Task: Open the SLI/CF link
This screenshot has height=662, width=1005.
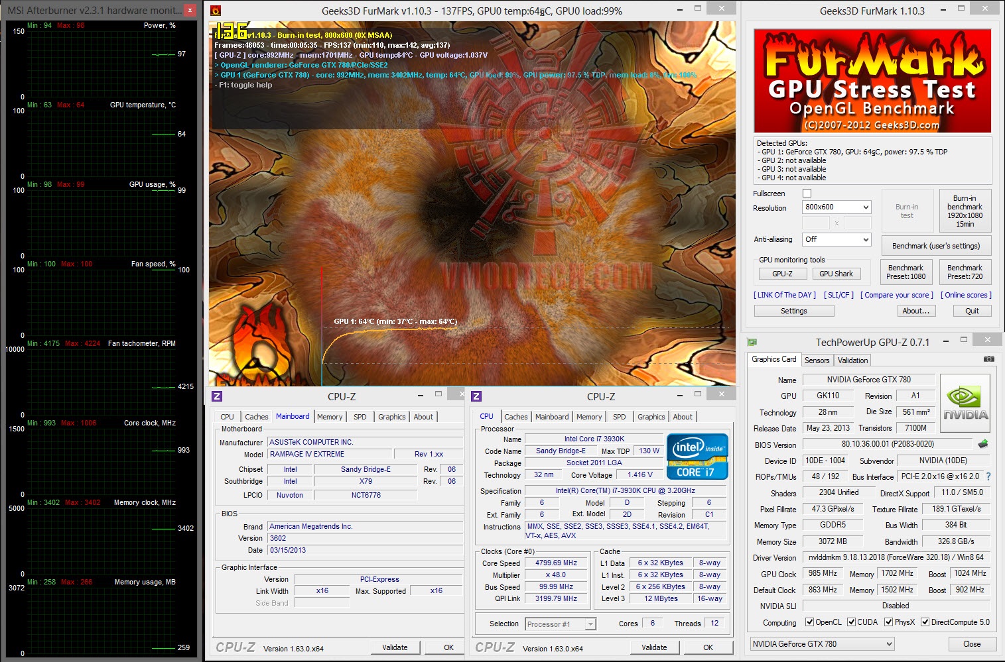Action: 838,295
